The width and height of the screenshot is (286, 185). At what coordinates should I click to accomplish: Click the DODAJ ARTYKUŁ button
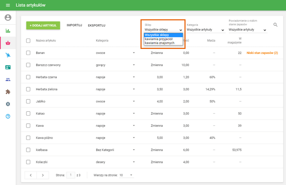tap(43, 25)
